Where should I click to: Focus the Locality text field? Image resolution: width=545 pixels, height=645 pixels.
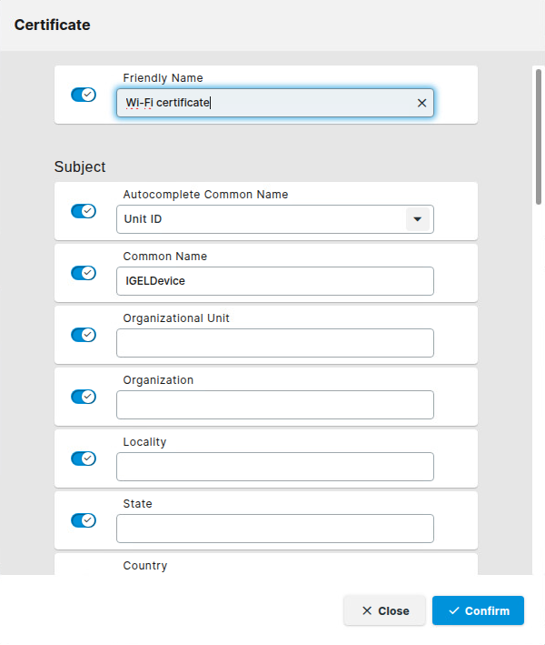[274, 467]
